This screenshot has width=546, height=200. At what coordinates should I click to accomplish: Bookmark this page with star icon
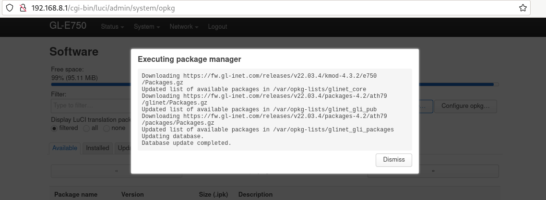click(522, 8)
